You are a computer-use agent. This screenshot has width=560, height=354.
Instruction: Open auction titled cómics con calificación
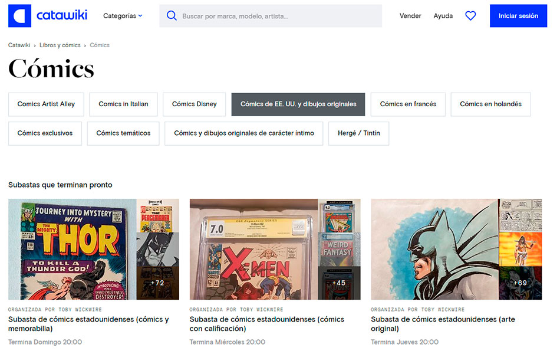pos(267,324)
